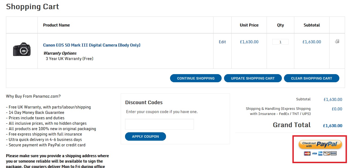
Task: Click "Enter your coupon code if you have one."
Action: click(162, 112)
